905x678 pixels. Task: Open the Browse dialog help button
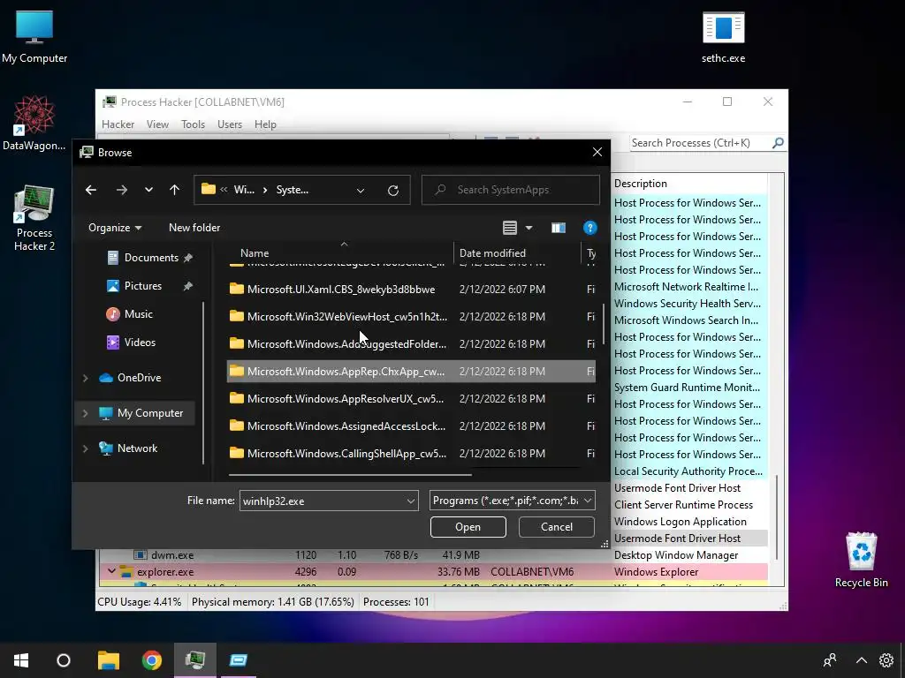[x=589, y=228]
